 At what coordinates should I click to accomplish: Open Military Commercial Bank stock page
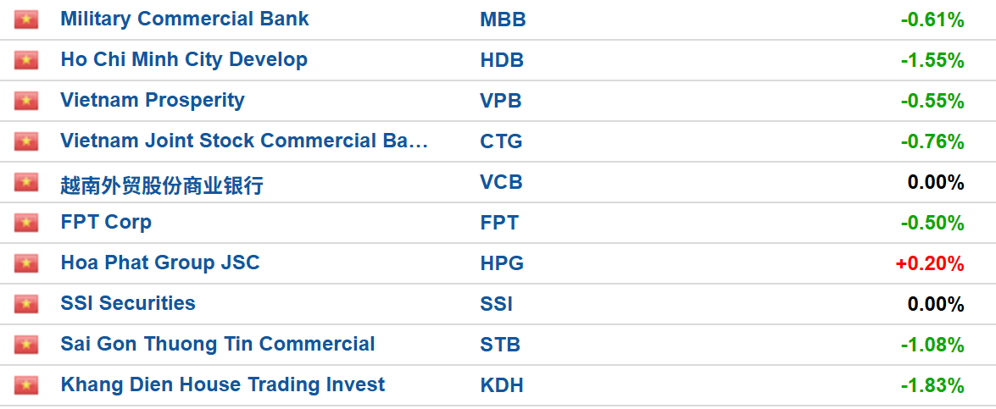point(185,19)
